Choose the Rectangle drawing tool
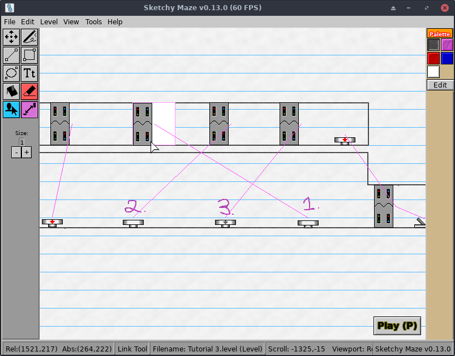Screen dimensions: 455x356 pyautogui.click(x=29, y=55)
